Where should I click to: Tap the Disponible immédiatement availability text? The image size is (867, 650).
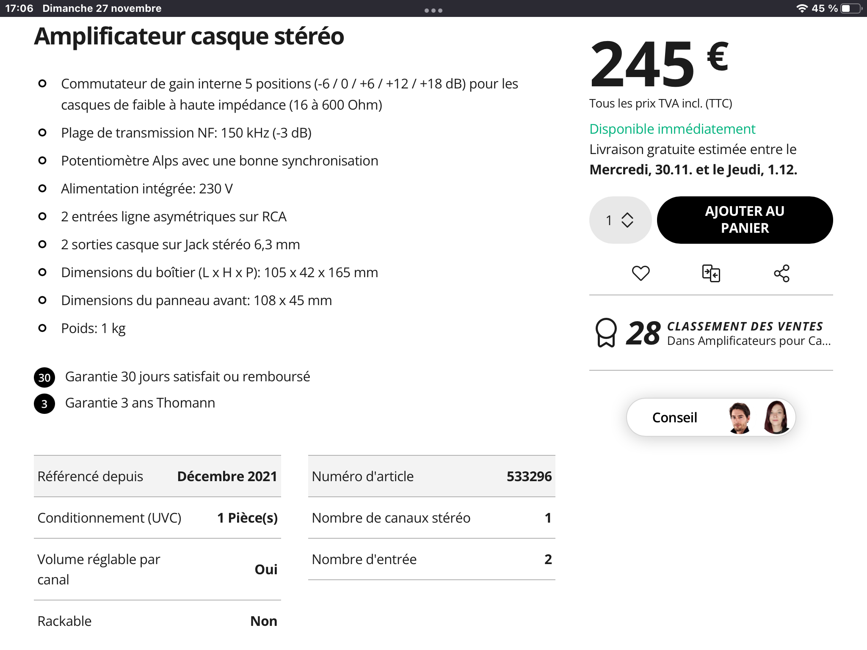(672, 129)
